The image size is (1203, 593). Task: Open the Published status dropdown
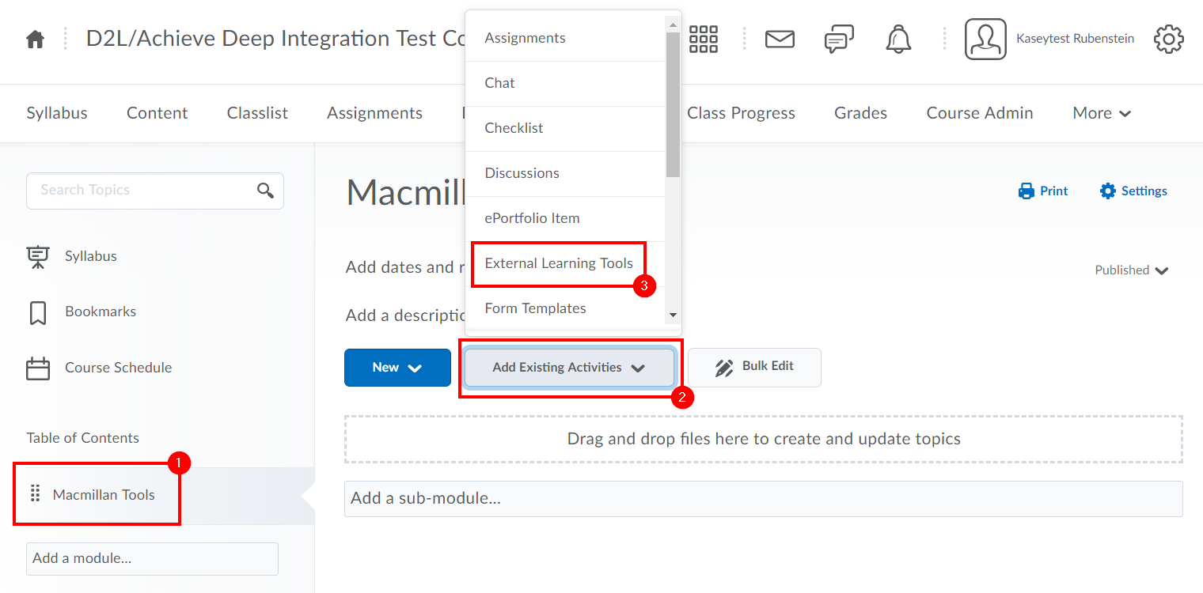(1132, 270)
